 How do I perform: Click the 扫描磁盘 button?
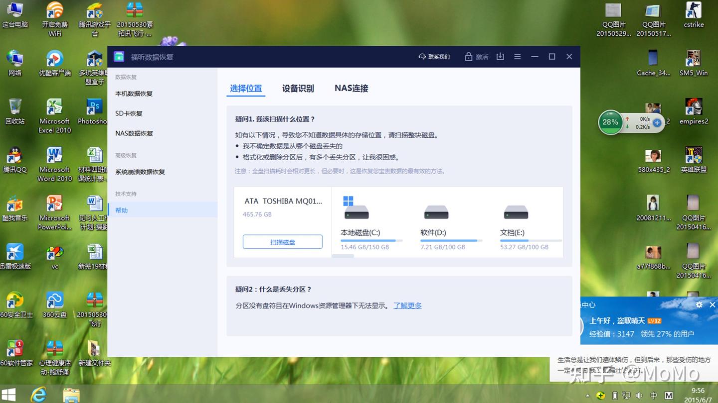(283, 242)
